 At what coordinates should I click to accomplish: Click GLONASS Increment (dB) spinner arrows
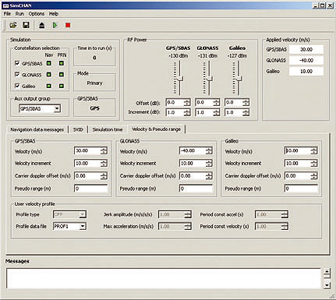pos(216,113)
